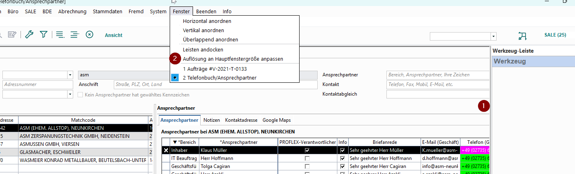Uncheck PROFLEX-Verantwortlicher checkbox for Klaus Müller

pyautogui.click(x=307, y=150)
